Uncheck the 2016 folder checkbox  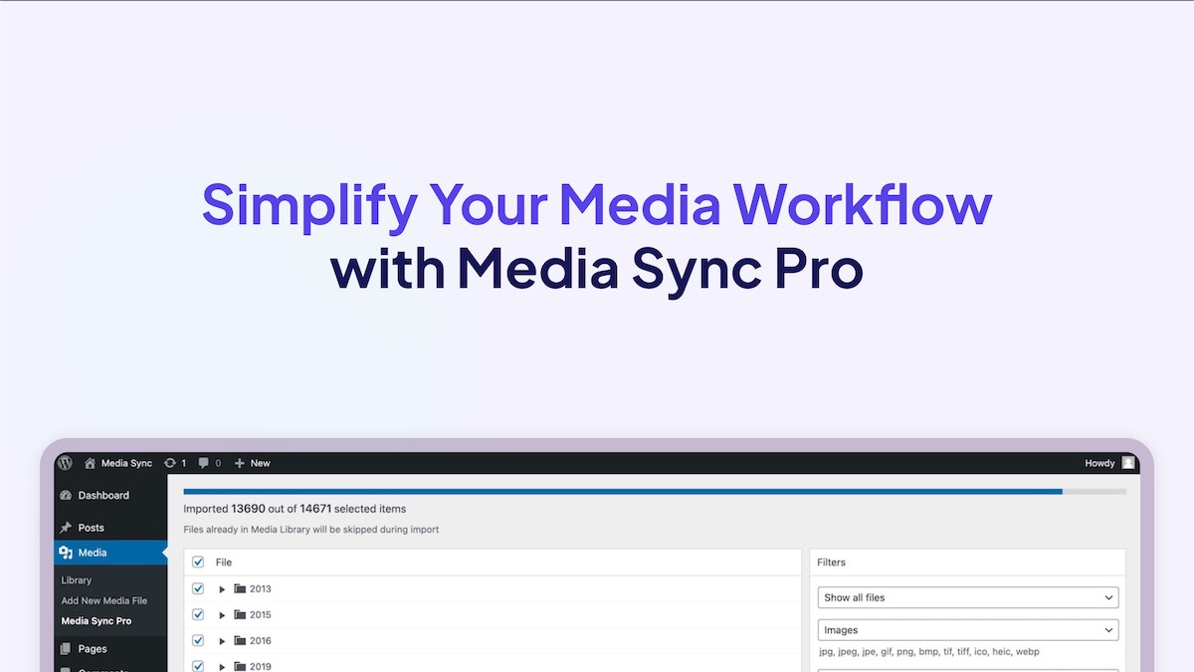[197, 640]
